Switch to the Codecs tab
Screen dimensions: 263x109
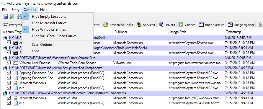(x=187, y=25)
